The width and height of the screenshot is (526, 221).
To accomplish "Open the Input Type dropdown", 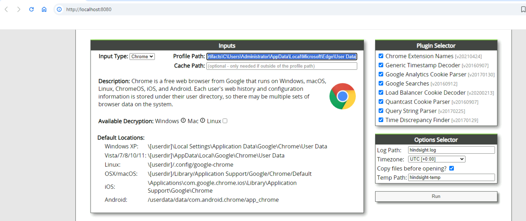I will 142,56.
